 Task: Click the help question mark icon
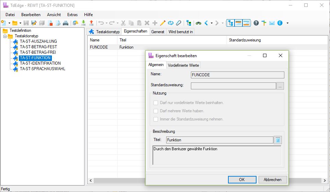256,23
